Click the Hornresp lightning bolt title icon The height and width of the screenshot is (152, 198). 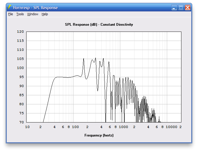[9, 7]
